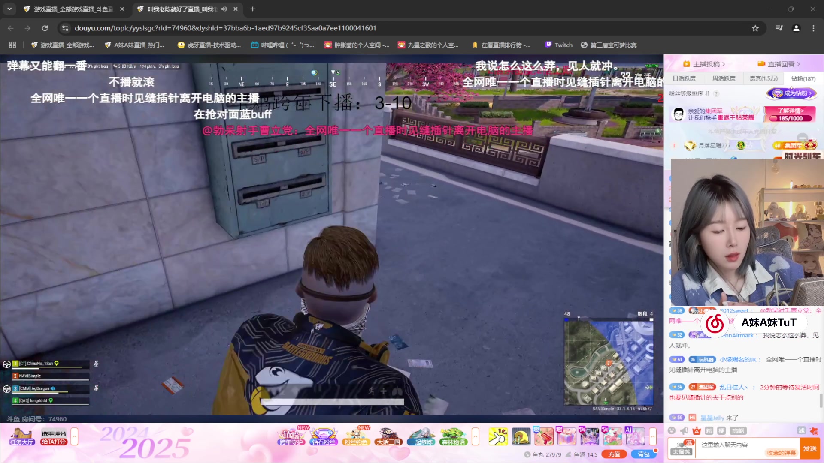The height and width of the screenshot is (463, 824).
Task: Click the megaphone broadcast icon above chat input
Action: (684, 430)
